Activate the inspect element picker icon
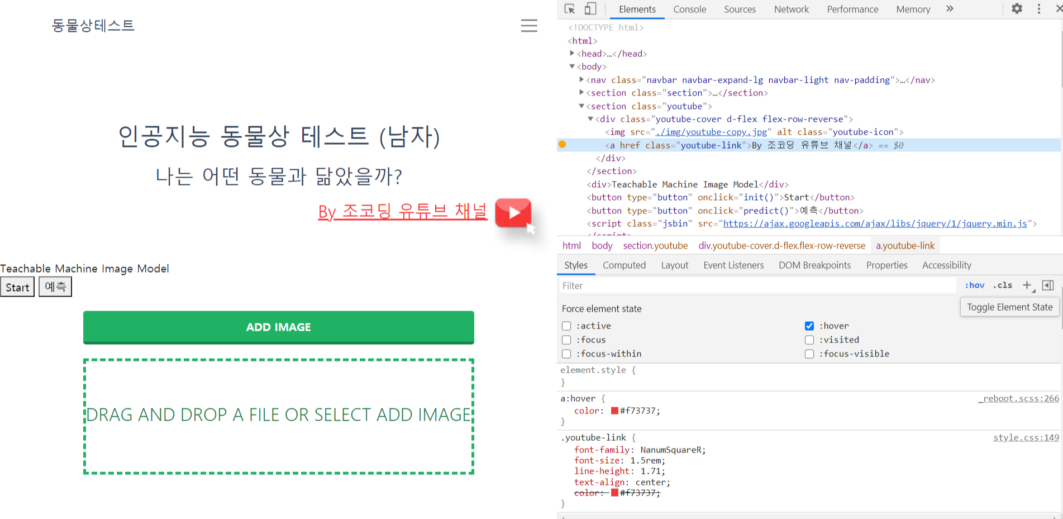 (x=570, y=9)
